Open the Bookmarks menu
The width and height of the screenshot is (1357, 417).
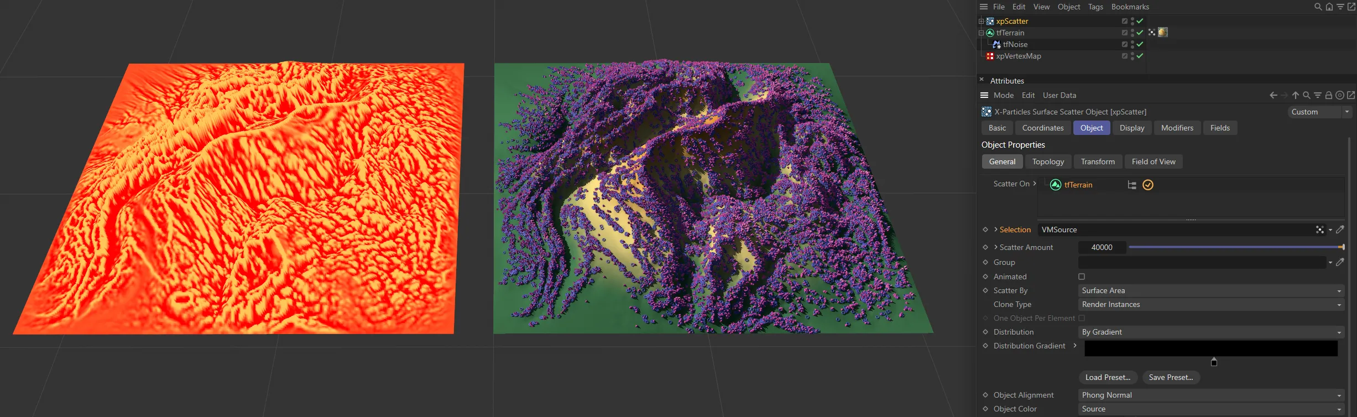pos(1130,7)
